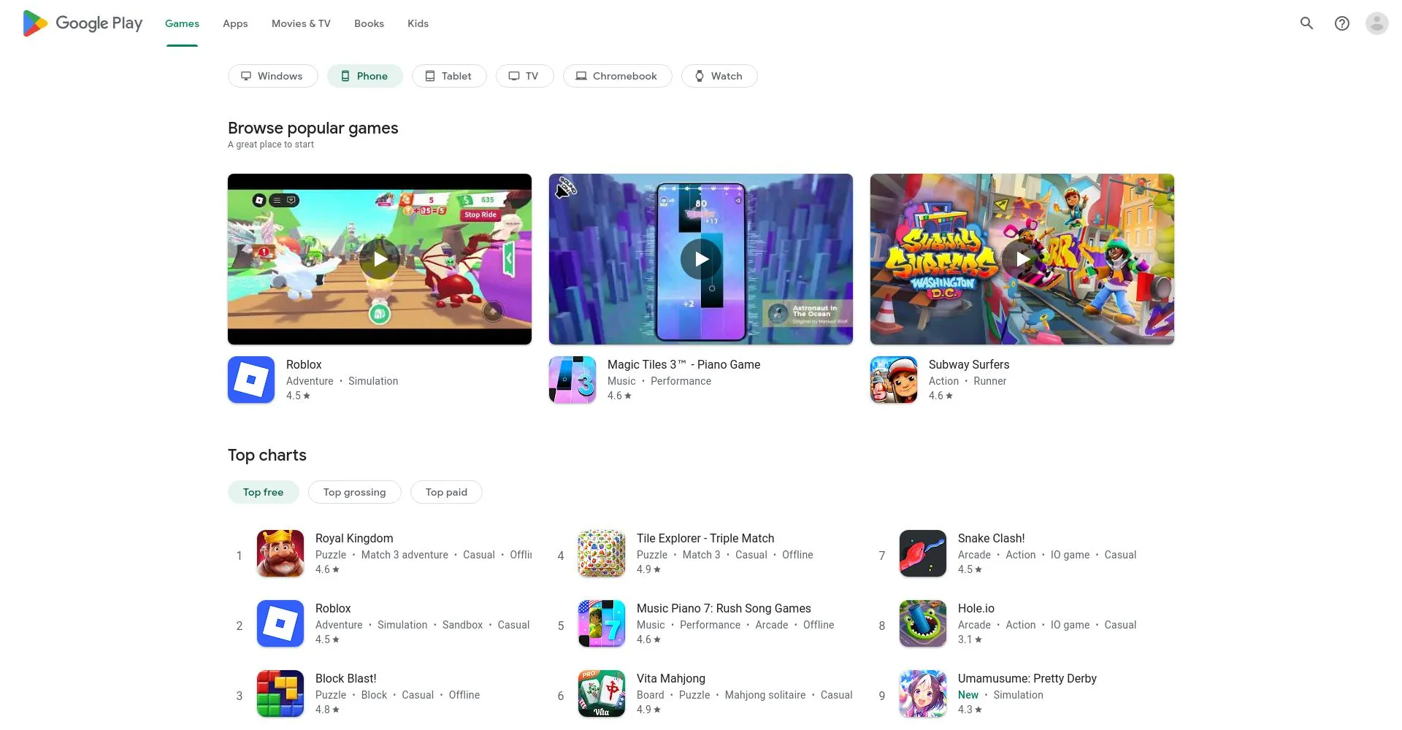
Task: Click Royal Kingdom's 4.6 star rating
Action: pos(327,569)
